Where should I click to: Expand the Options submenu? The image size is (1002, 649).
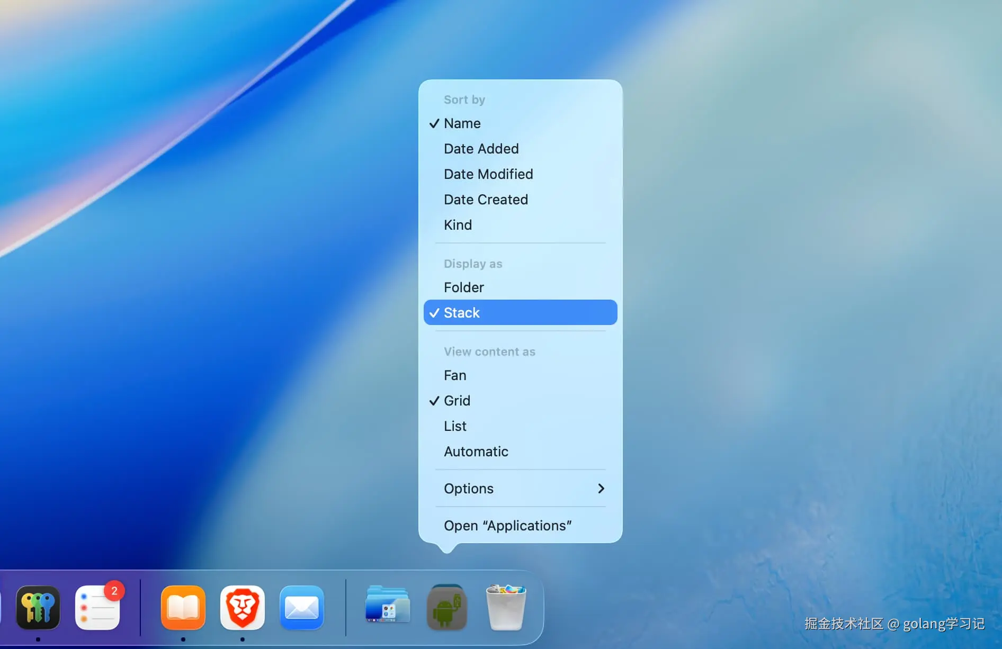521,489
